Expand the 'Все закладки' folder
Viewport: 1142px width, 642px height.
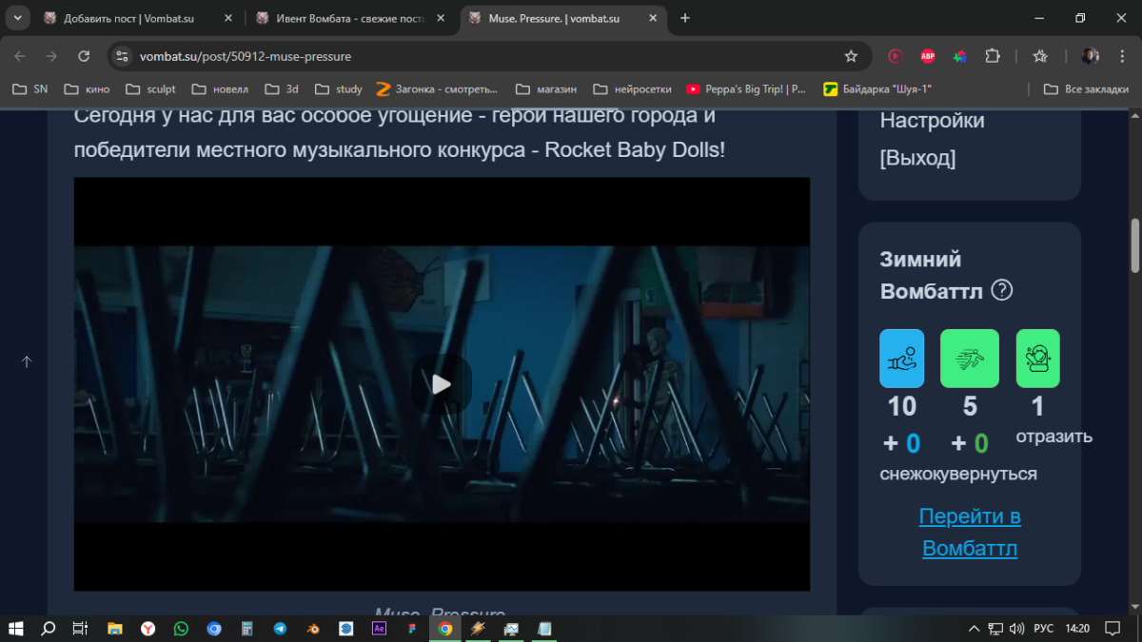(x=1086, y=89)
